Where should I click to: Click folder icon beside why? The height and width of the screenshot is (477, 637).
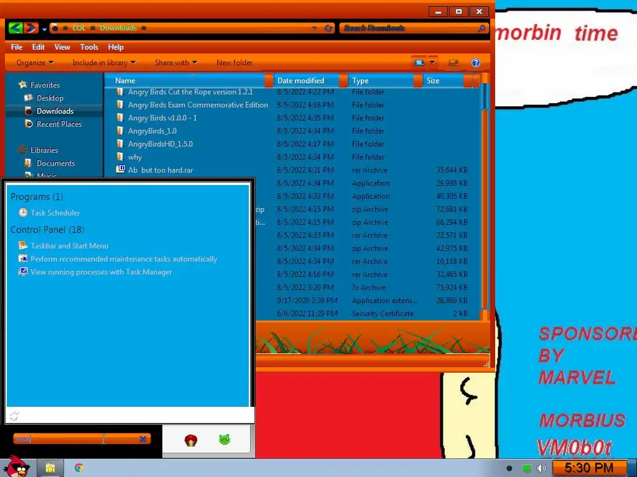120,157
